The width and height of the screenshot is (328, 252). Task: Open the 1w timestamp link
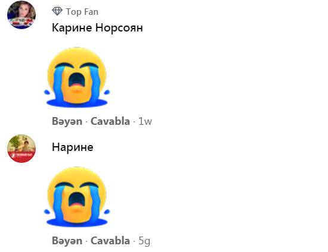coord(145,121)
